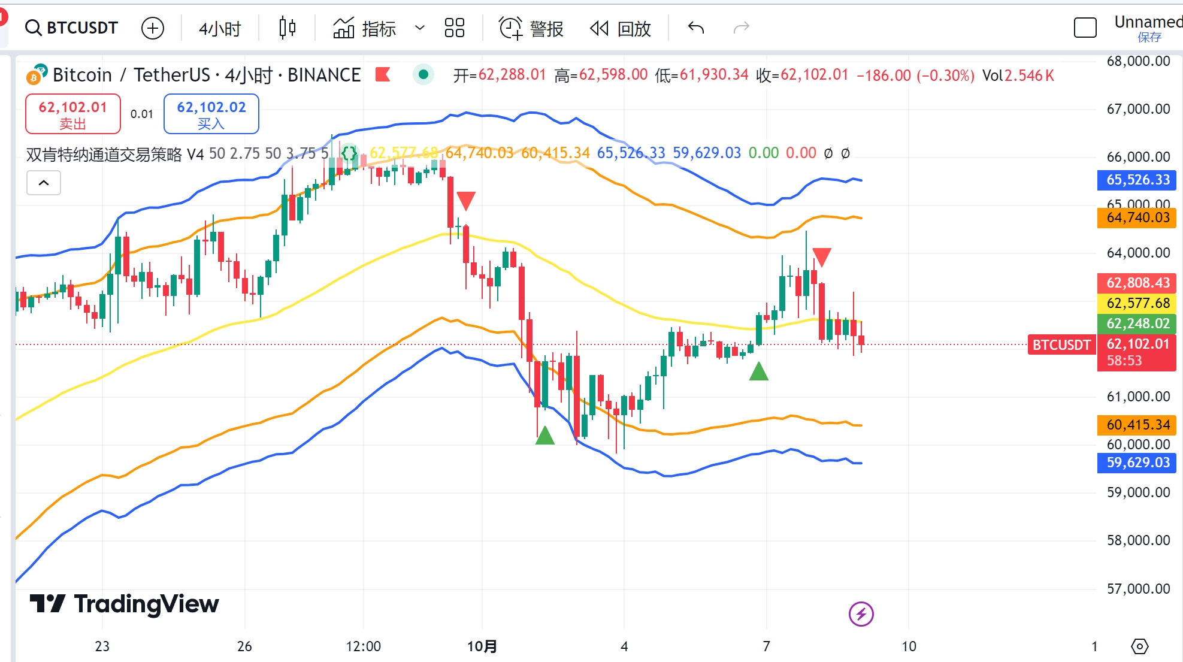Open layout selection square icon

click(x=1085, y=28)
